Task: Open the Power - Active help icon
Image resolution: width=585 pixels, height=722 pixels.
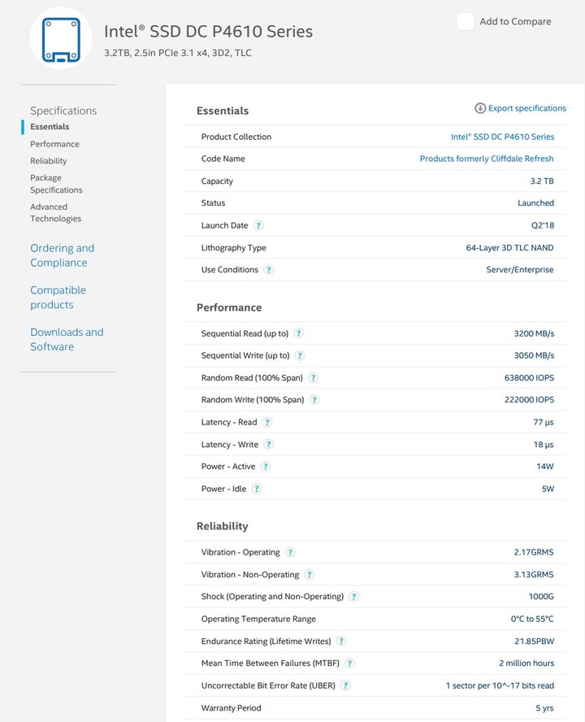Action: pos(266,467)
